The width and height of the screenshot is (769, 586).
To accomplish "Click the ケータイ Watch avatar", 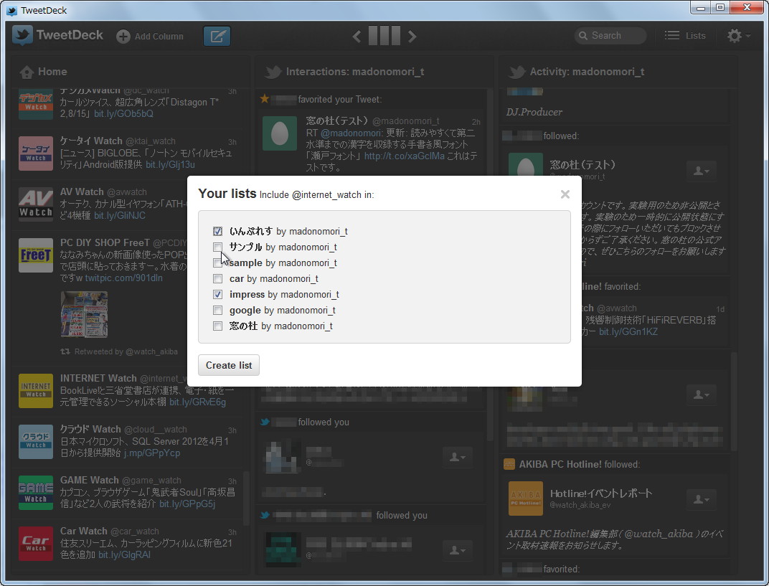I will (36, 153).
